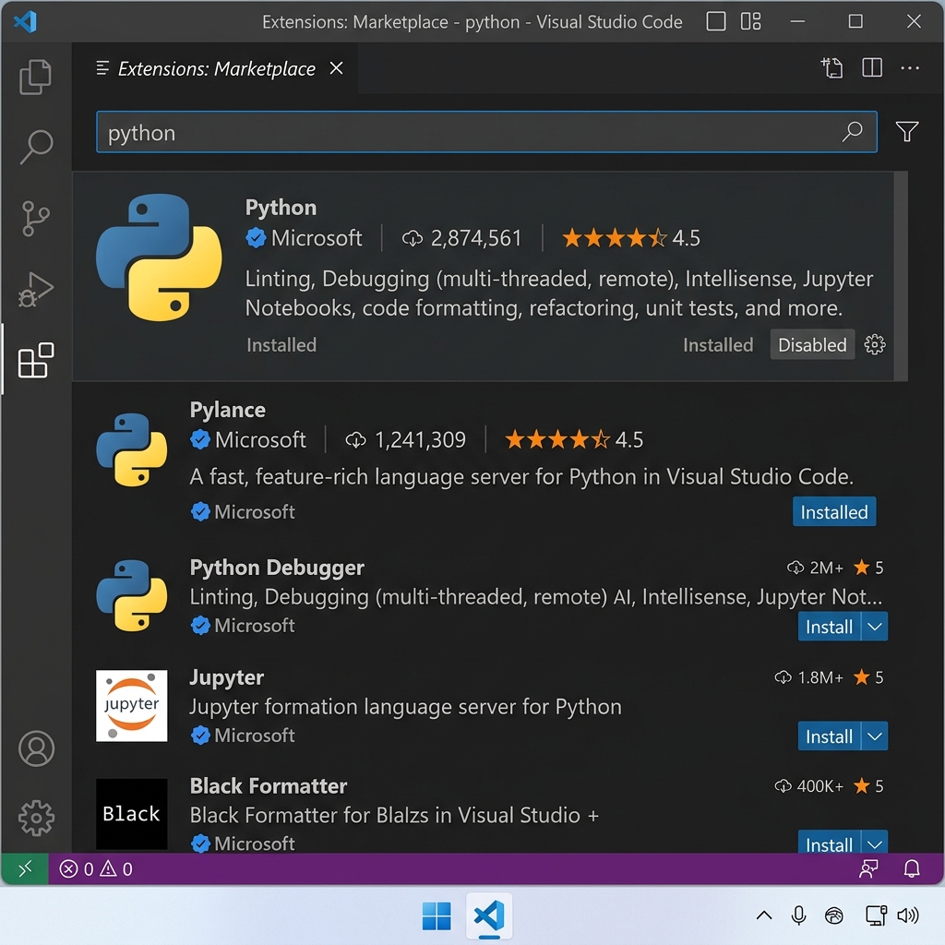Open the Python Debugger extension title
The height and width of the screenshot is (945, 945).
(277, 568)
